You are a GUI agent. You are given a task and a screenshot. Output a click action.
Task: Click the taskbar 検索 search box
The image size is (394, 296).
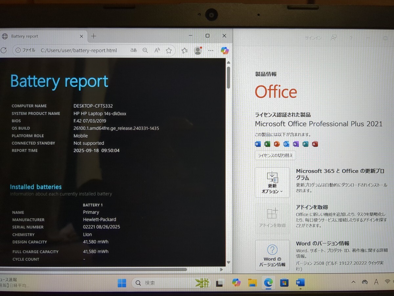click(x=171, y=283)
